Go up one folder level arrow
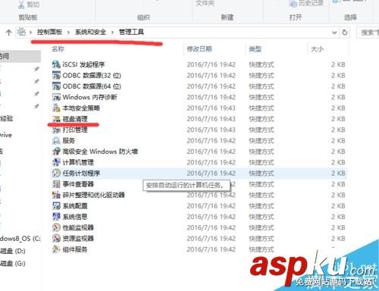The image size is (379, 291). pyautogui.click(x=9, y=33)
